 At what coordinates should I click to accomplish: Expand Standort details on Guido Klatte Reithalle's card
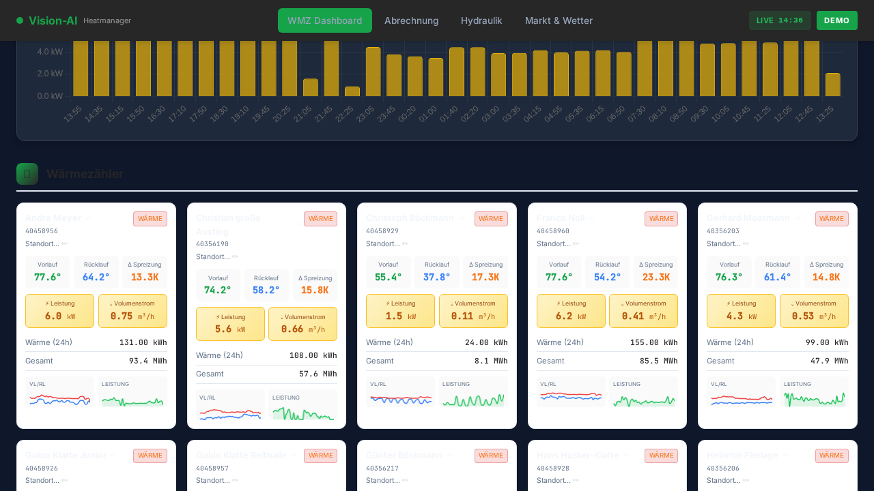pos(235,480)
